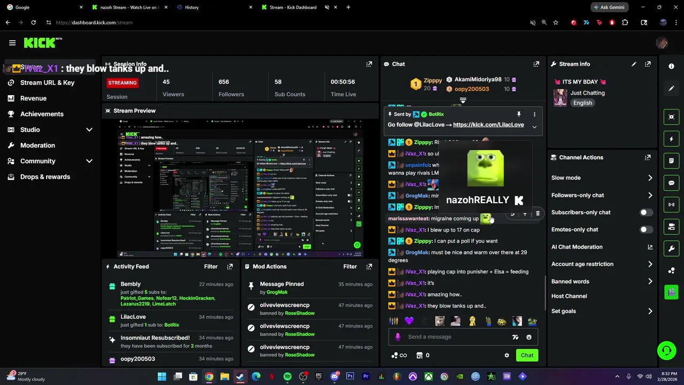Delete the marissawanteat message with trash icon
Screen dimensions: 684x385
tap(538, 214)
